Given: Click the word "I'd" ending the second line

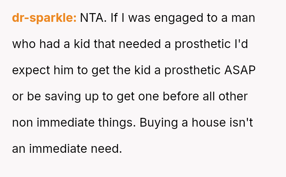Looking at the screenshot, I should point(241,44).
